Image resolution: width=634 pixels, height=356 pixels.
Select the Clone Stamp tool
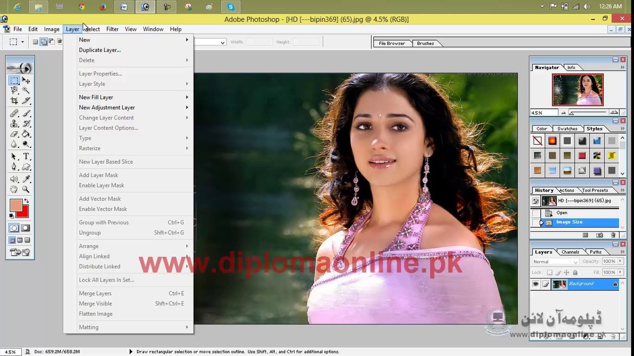point(14,124)
